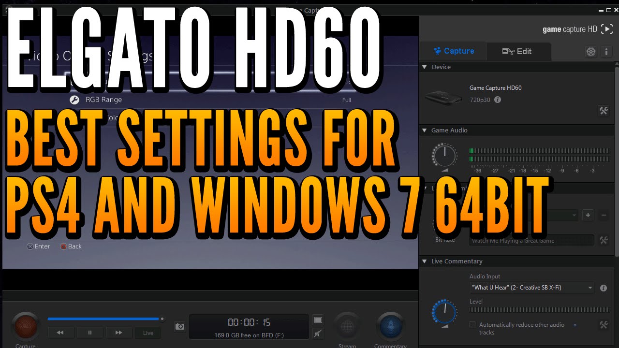Open the streaming account dropdown arrow
This screenshot has height=348, width=619.
pyautogui.click(x=574, y=215)
